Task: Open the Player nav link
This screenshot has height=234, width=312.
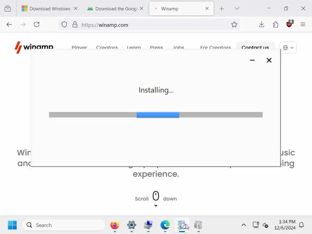Action: 79,47
